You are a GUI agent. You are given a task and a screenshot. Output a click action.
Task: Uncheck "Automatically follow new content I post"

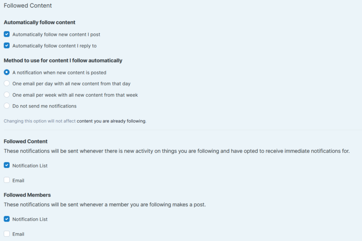point(7,34)
